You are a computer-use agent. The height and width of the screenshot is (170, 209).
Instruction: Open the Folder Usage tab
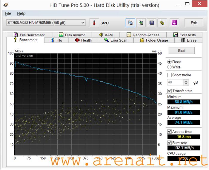coord(153,40)
